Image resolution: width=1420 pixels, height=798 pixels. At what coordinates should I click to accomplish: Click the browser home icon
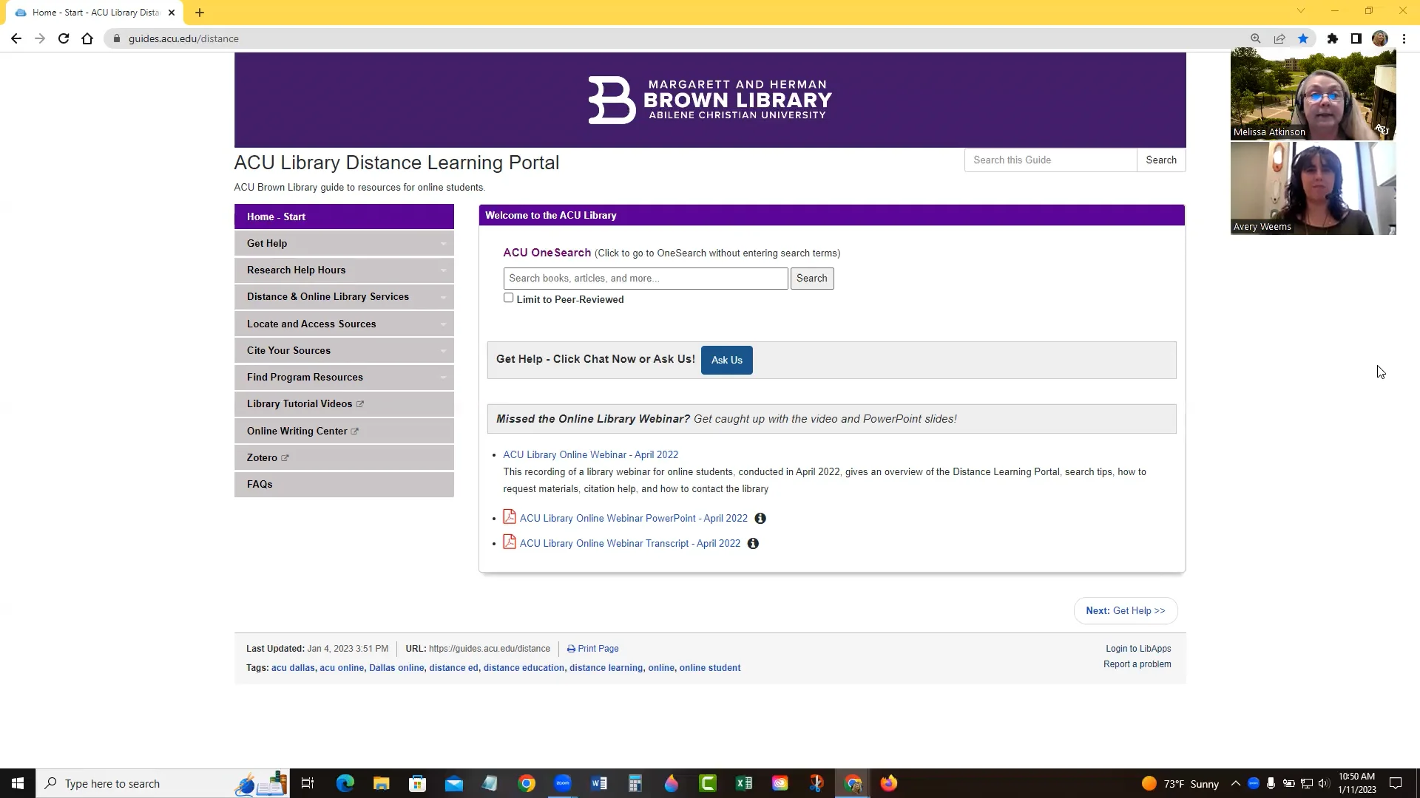pos(87,38)
